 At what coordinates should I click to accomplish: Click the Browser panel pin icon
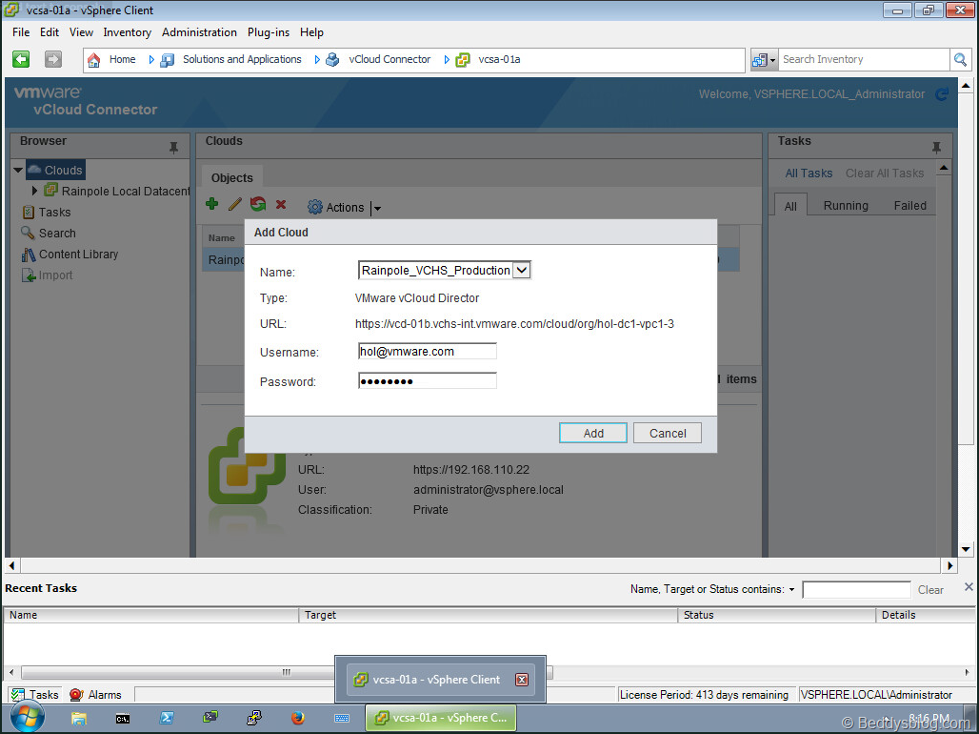click(x=173, y=148)
